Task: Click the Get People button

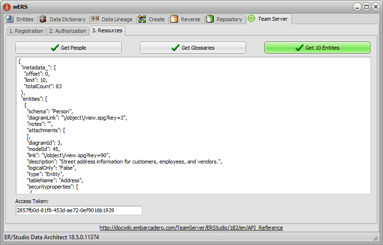Action: [68, 47]
